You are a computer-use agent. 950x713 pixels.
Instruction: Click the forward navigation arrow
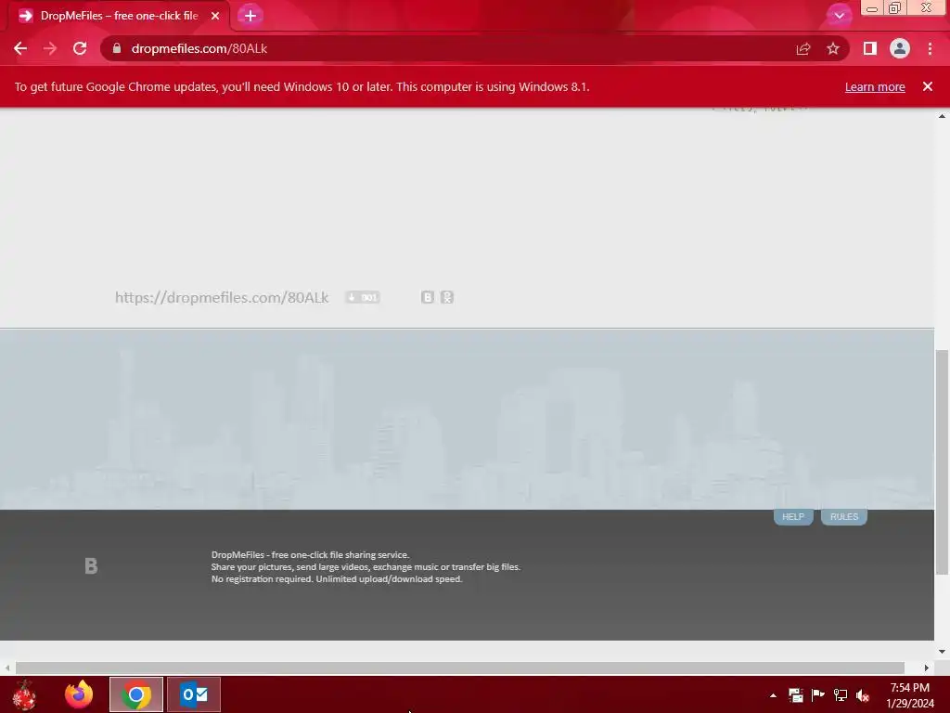pyautogui.click(x=50, y=48)
